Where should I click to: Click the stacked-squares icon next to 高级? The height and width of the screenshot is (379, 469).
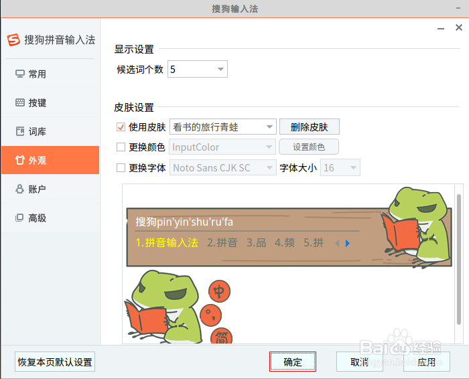[19, 218]
